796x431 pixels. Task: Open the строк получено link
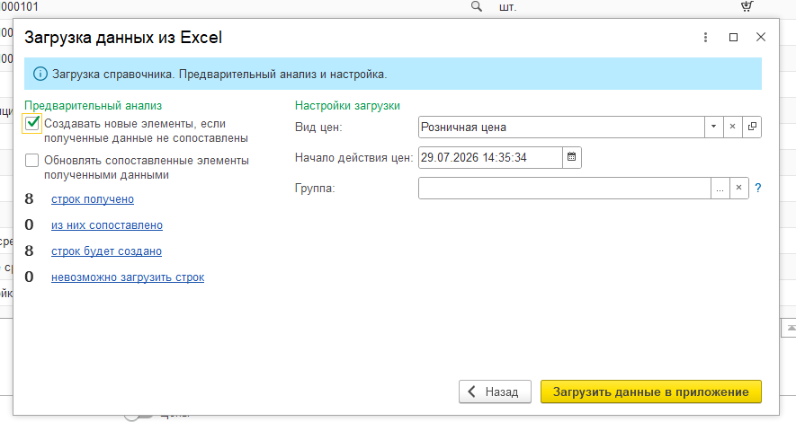(x=93, y=199)
